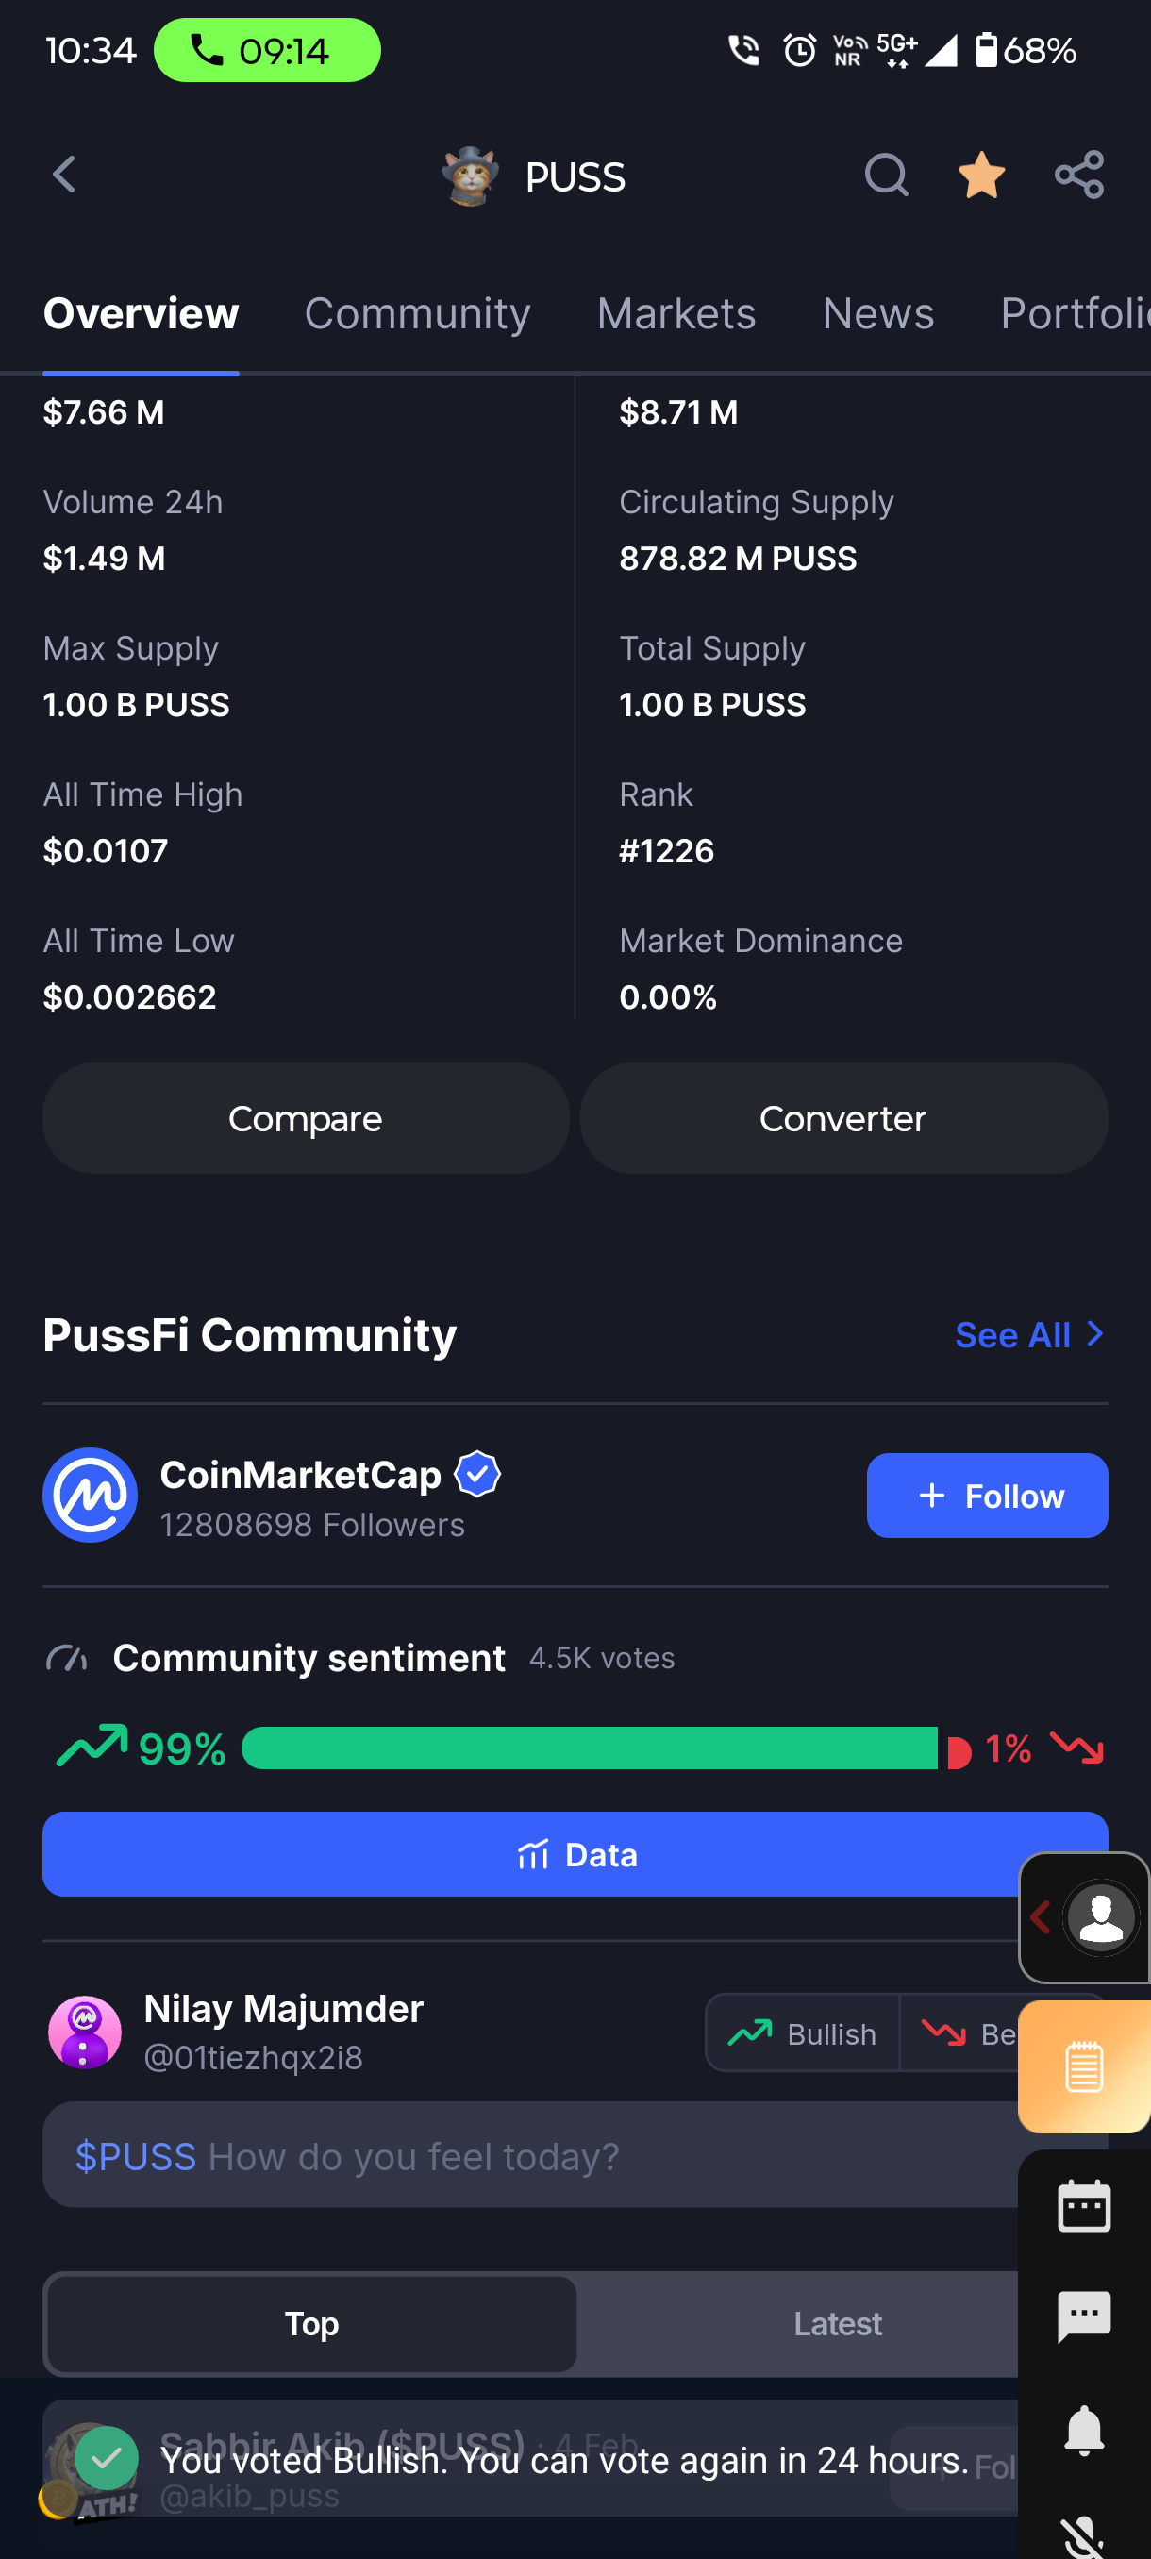Open the News tab
This screenshot has width=1151, height=2559.
(x=878, y=313)
